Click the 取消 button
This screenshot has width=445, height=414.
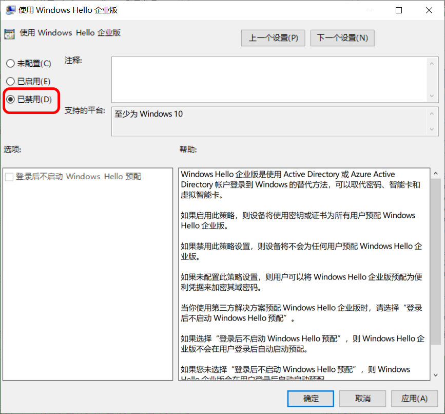pyautogui.click(x=362, y=399)
